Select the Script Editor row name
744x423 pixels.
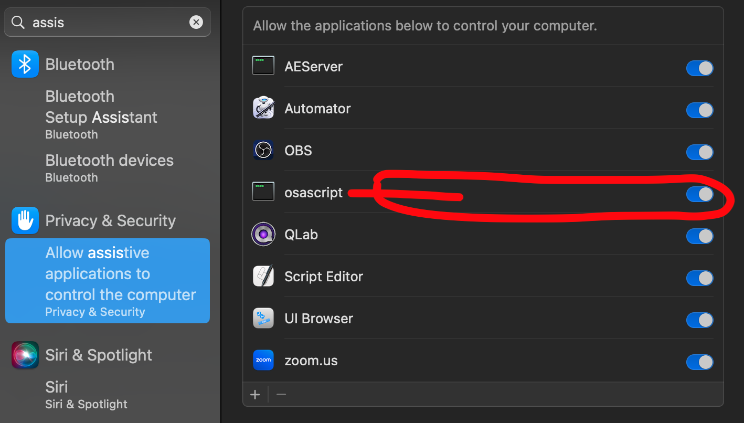pyautogui.click(x=324, y=277)
